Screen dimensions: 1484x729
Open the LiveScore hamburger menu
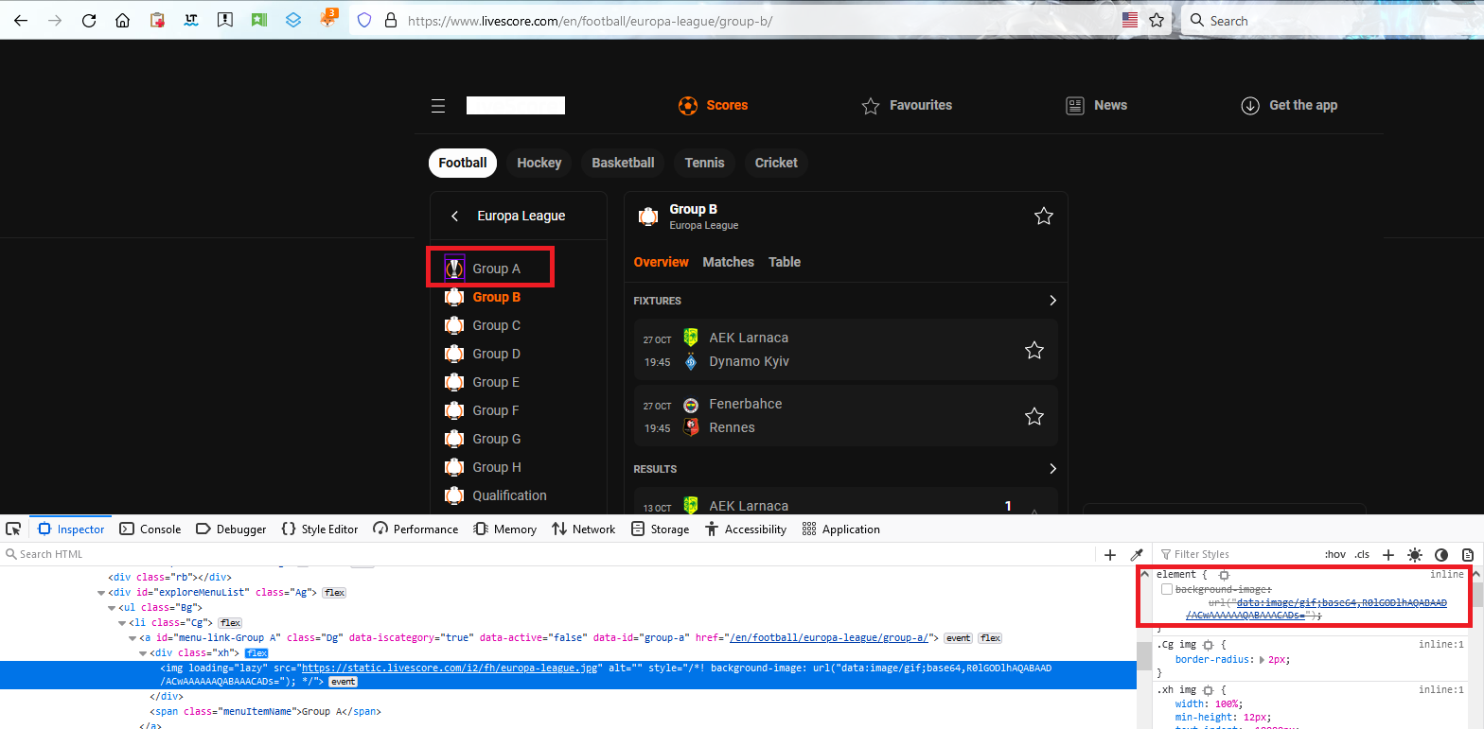point(438,106)
